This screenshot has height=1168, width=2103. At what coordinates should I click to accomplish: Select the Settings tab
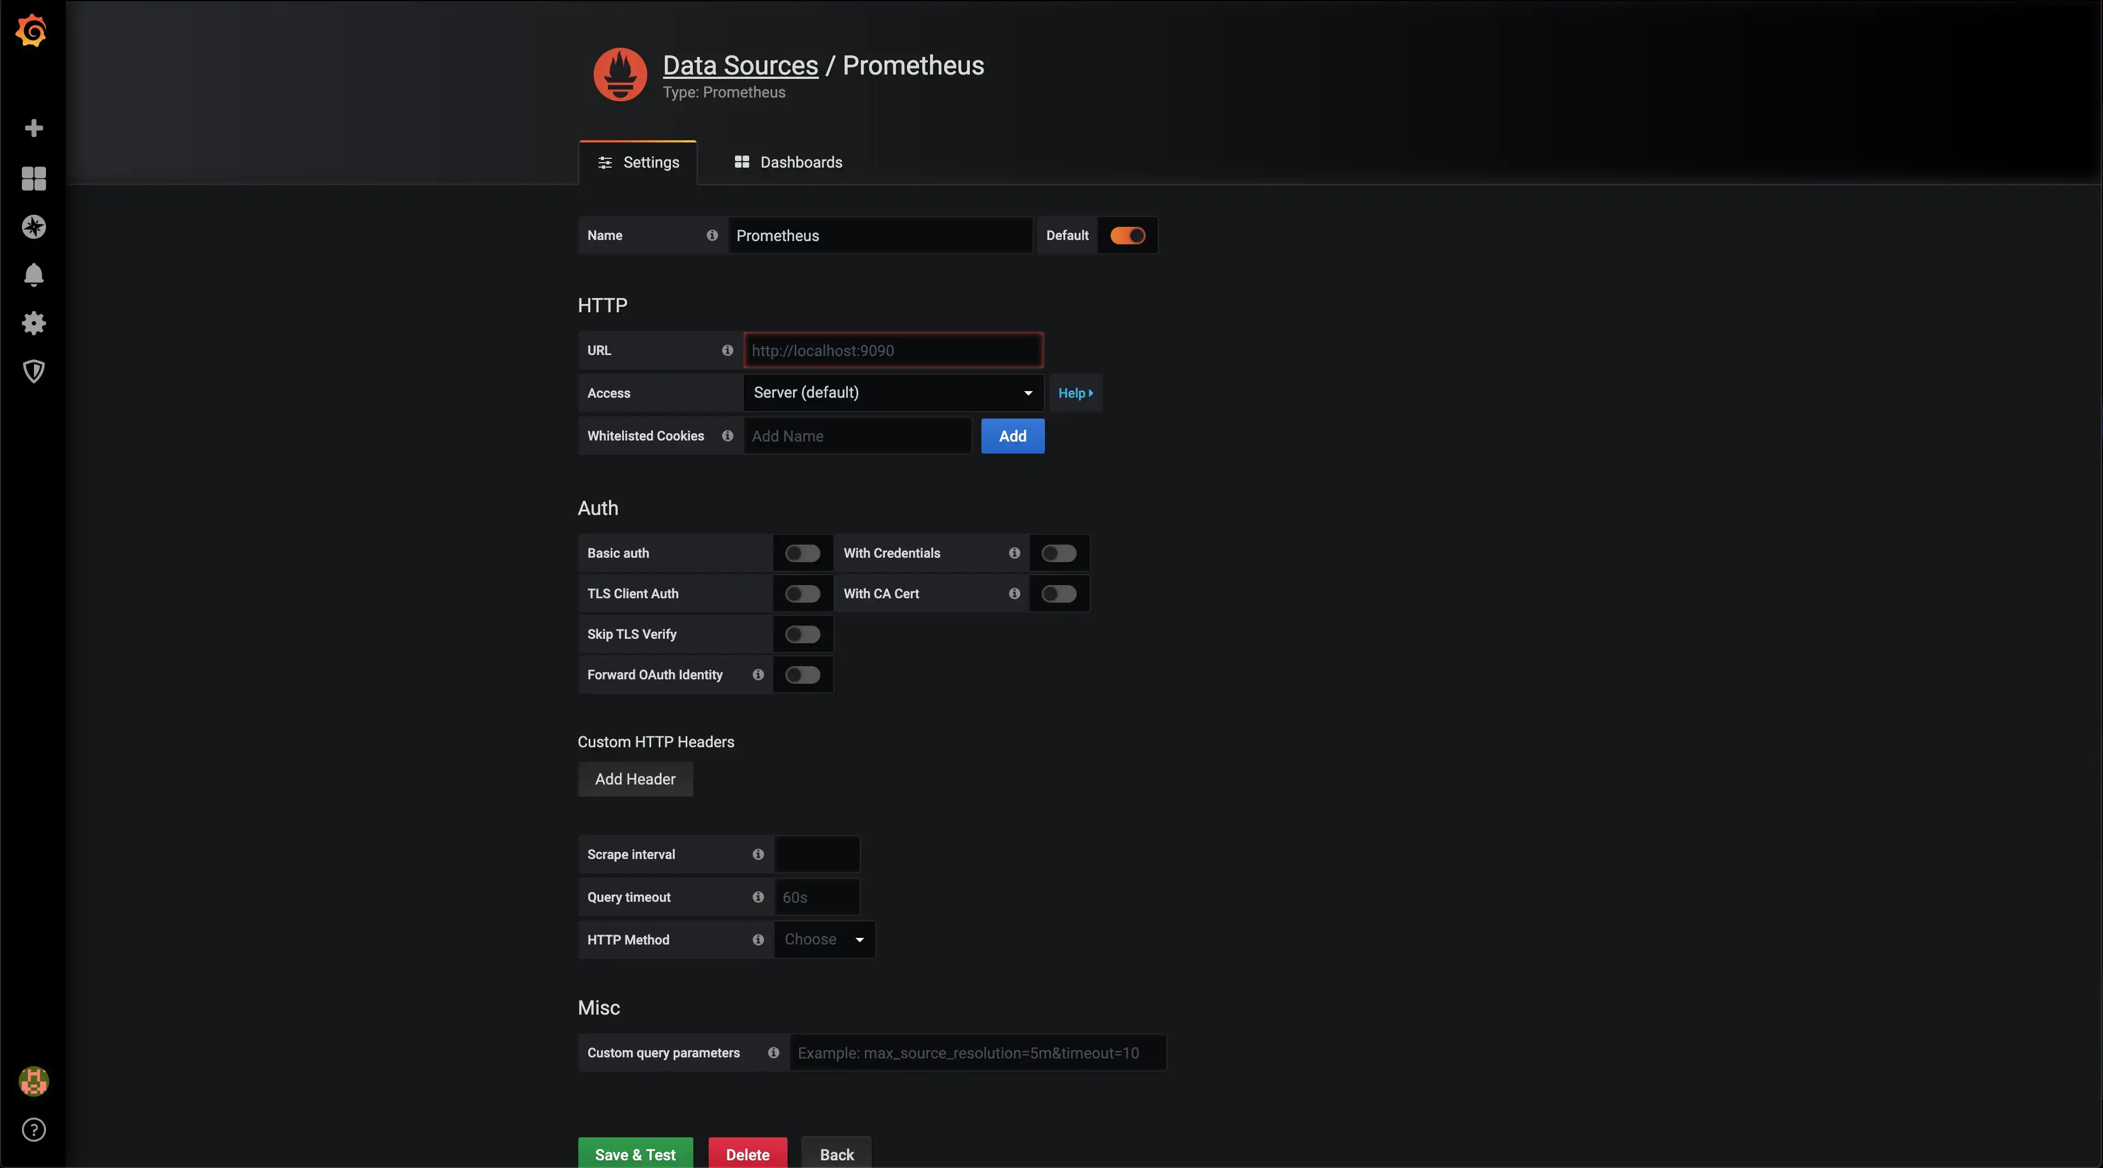(637, 162)
